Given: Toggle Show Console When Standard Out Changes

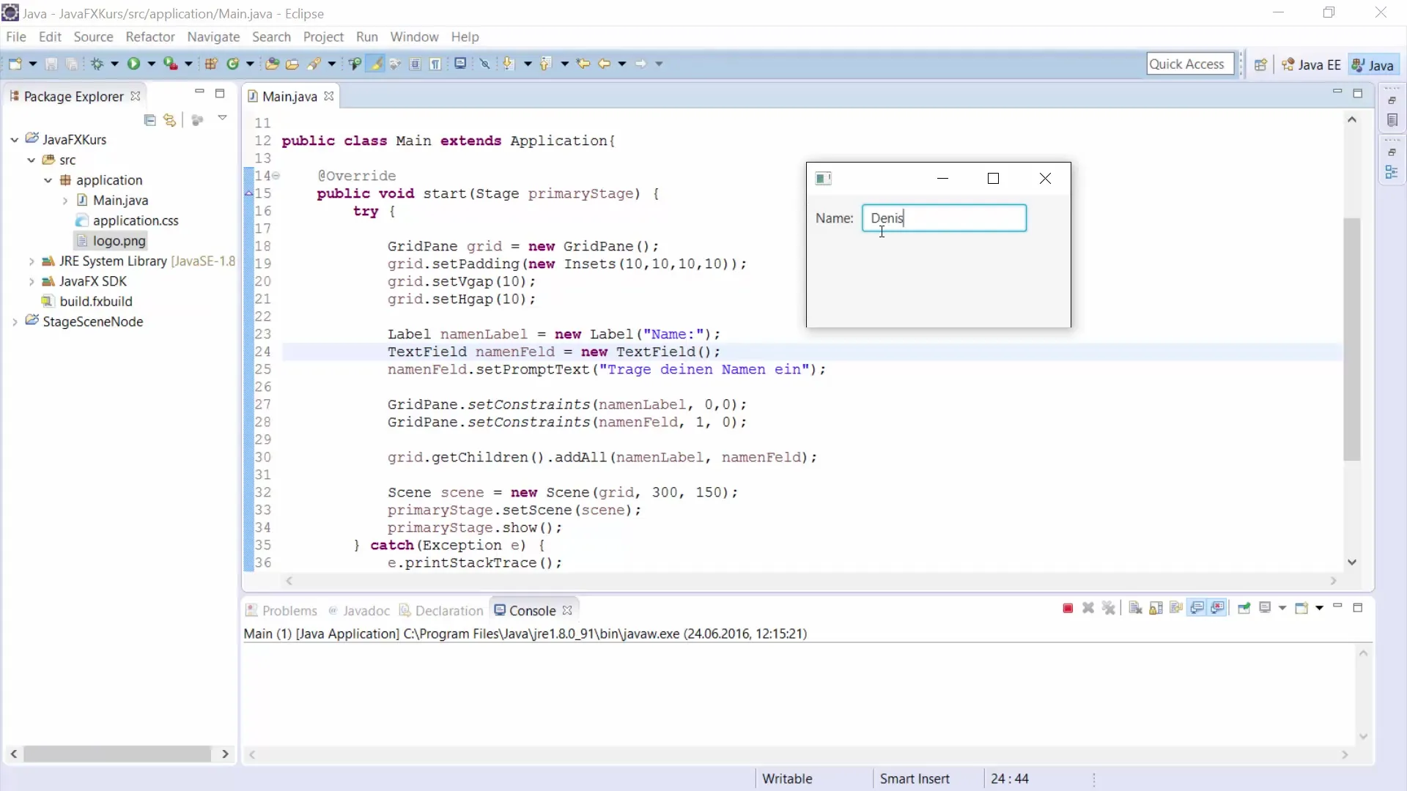Looking at the screenshot, I should click(1197, 608).
